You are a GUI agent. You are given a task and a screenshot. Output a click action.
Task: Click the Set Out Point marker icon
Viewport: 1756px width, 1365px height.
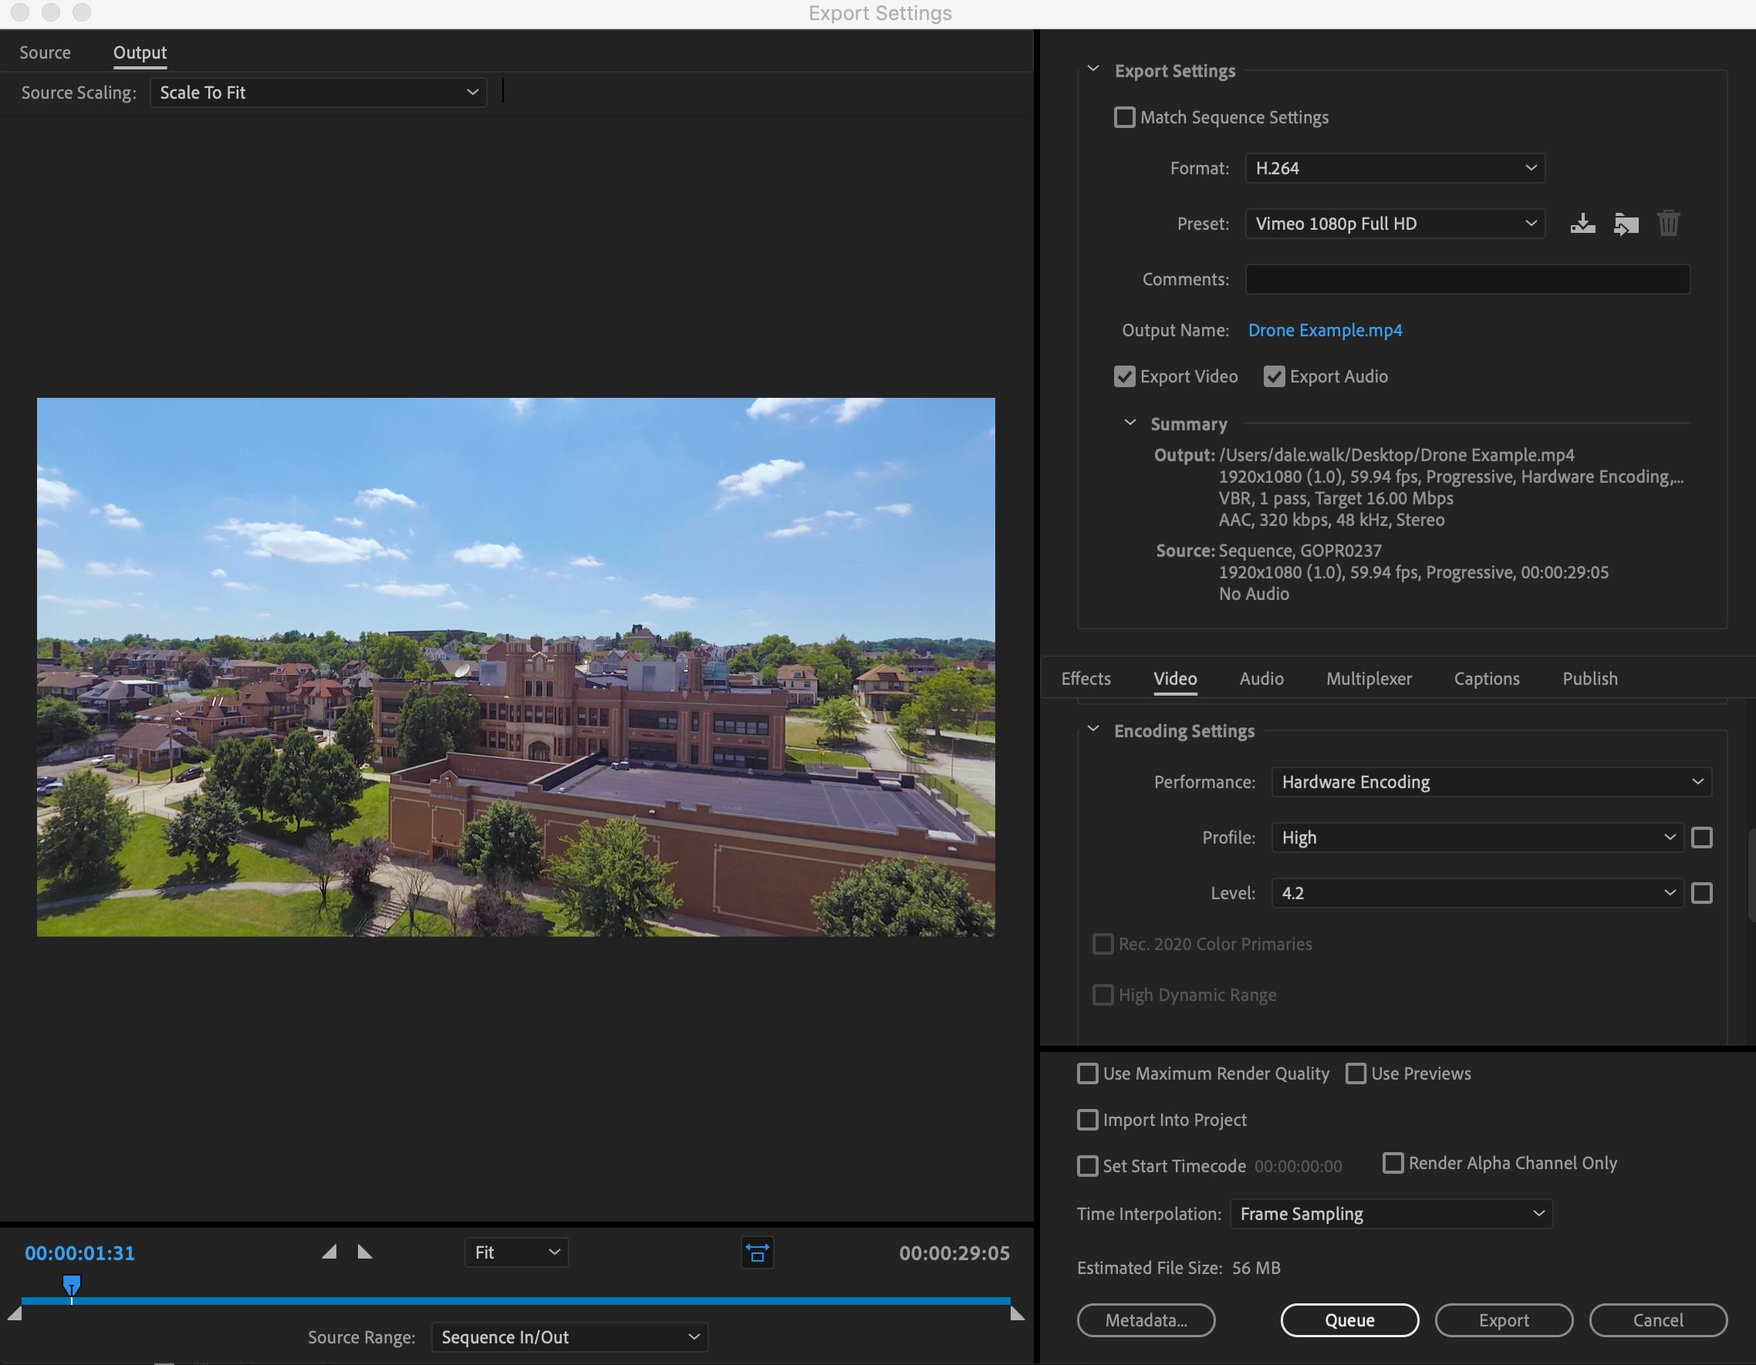click(364, 1252)
